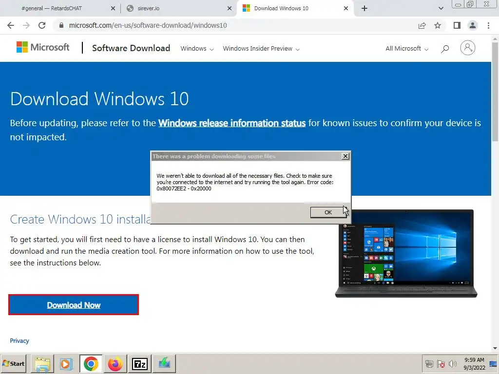Screen dimensions: 499x374
Task: Reload the page with refresh icon
Action: pos(42,25)
